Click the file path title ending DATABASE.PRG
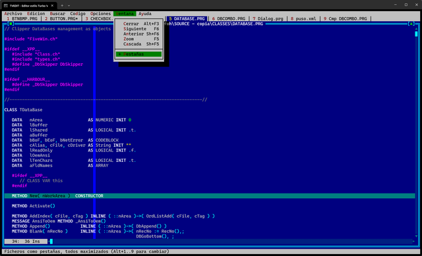Screen dimensions: 422x256 coord(214,24)
